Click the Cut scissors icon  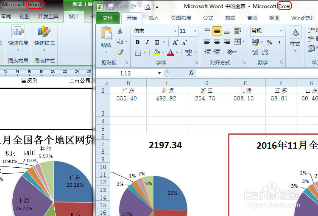(120, 31)
